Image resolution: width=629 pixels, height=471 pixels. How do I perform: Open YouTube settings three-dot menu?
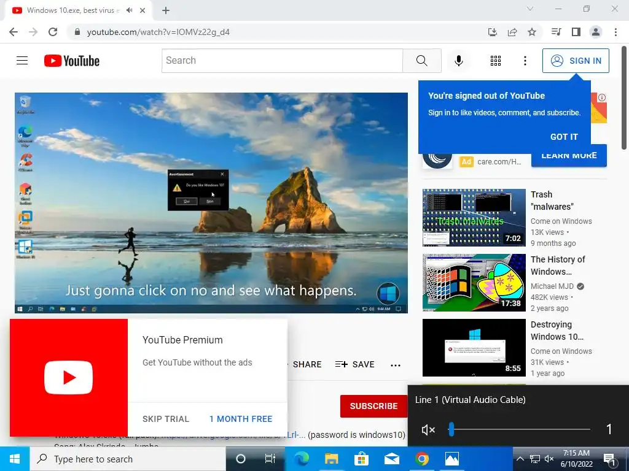(x=525, y=61)
